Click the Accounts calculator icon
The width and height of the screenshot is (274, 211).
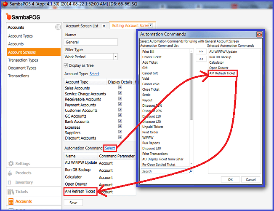pyautogui.click(x=11, y=201)
